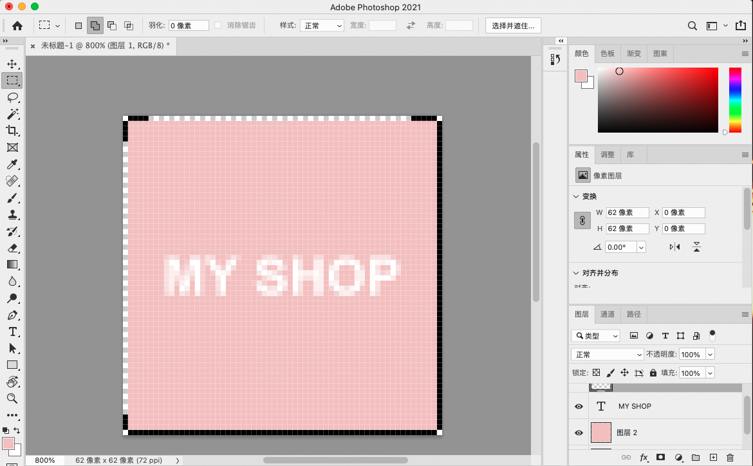The width and height of the screenshot is (753, 466).
Task: Switch to the 色板 swatches tab
Action: tap(608, 53)
